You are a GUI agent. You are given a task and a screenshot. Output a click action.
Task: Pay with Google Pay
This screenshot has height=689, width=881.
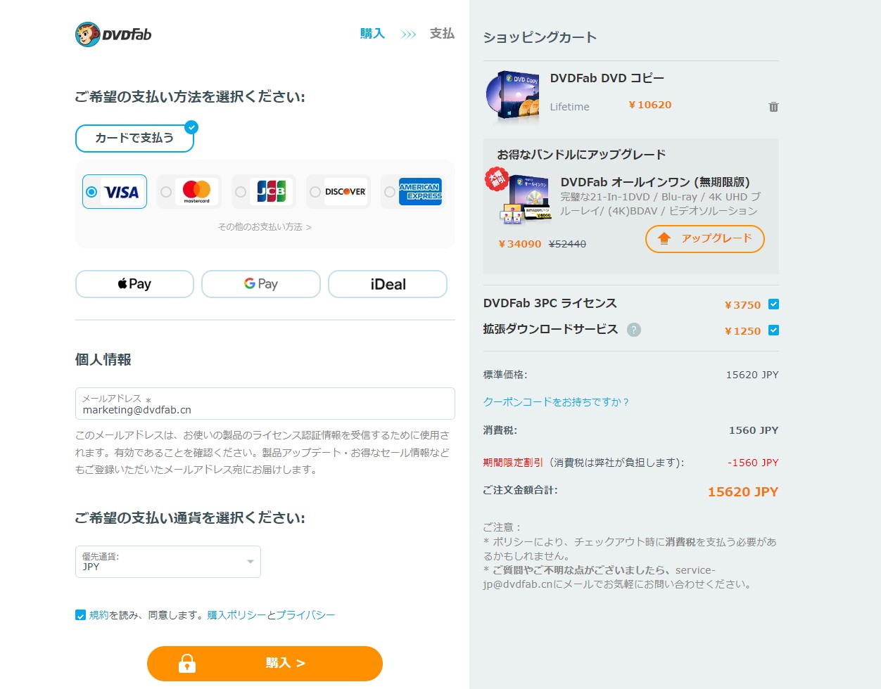point(261,284)
